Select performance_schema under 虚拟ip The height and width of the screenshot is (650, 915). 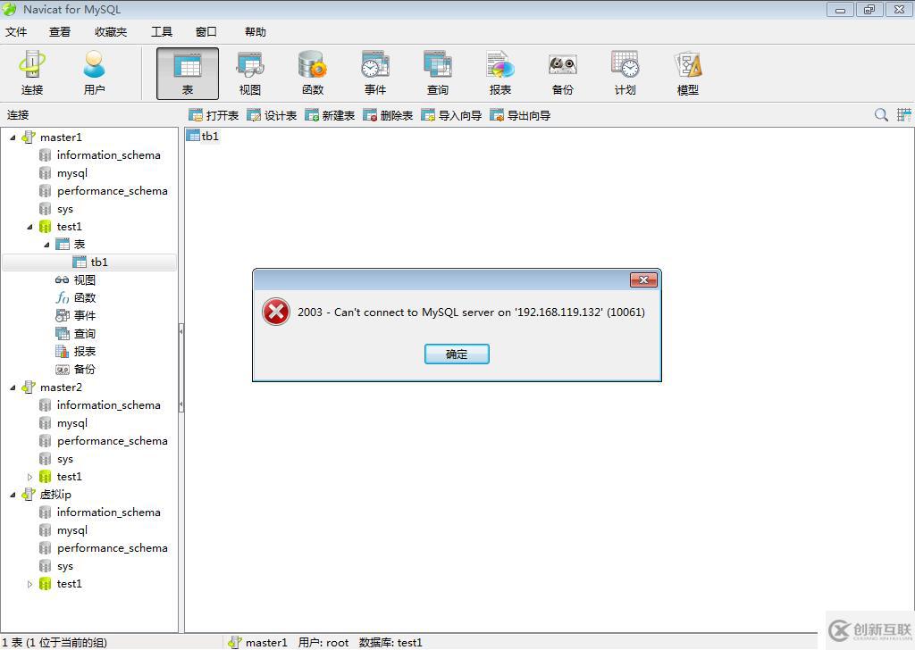[112, 548]
